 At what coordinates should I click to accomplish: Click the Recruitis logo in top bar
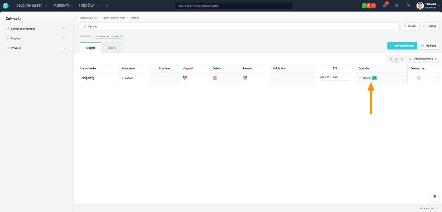pos(6,6)
